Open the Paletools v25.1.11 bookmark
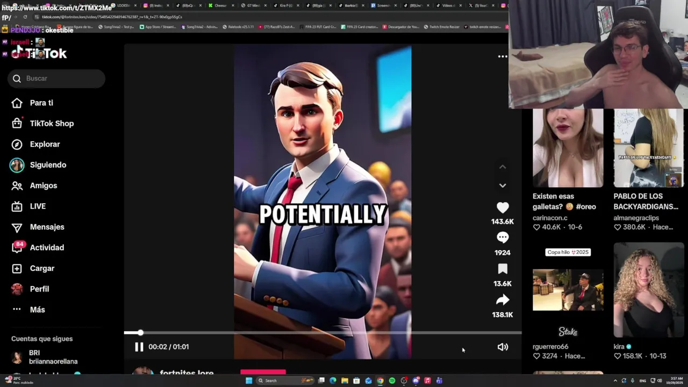 pos(238,26)
